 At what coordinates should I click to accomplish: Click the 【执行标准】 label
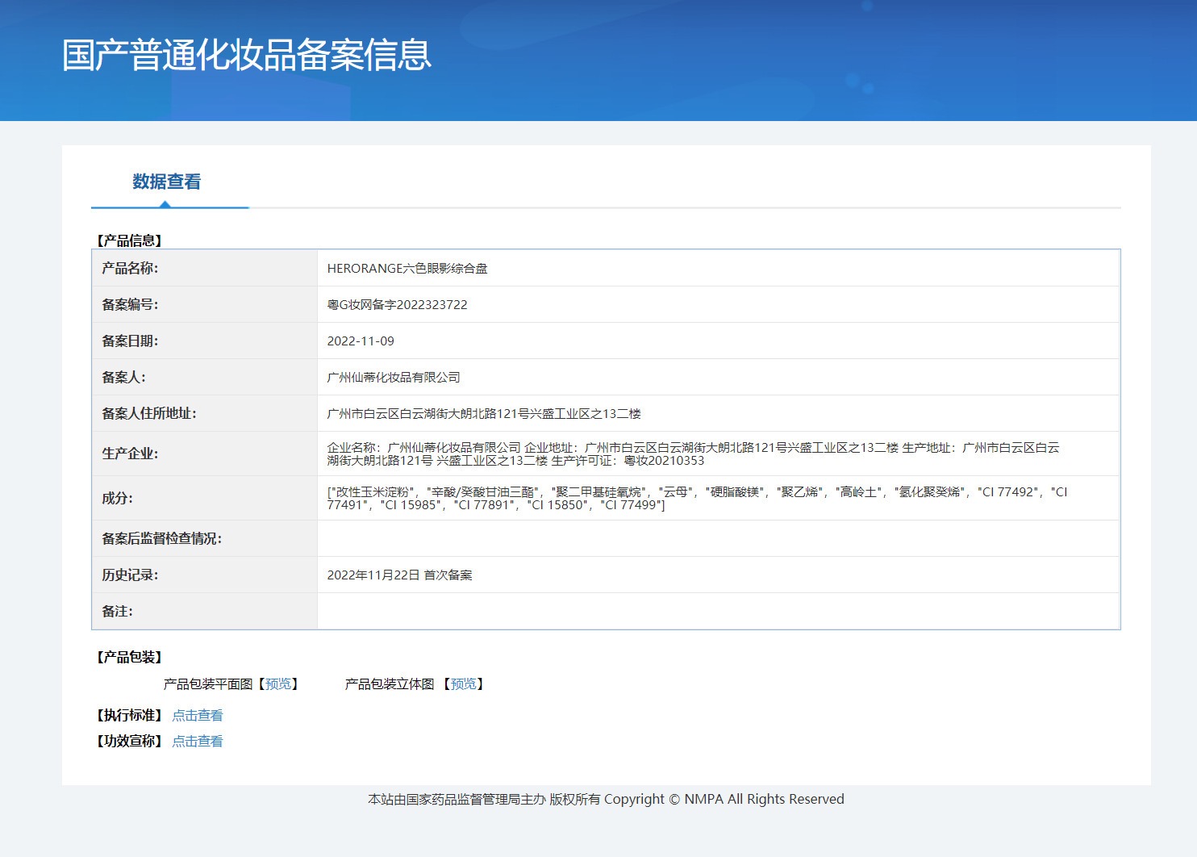130,715
